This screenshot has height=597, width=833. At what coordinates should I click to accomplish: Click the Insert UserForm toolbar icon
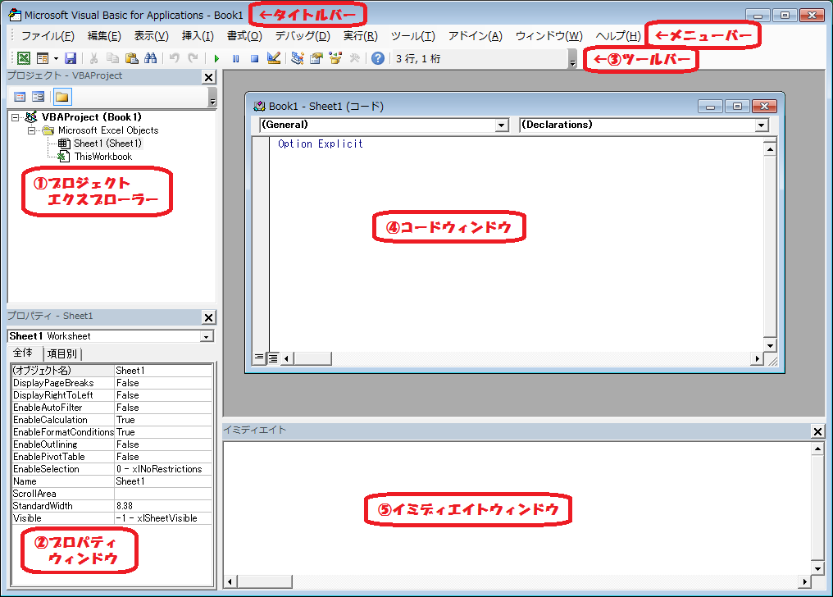(43, 58)
